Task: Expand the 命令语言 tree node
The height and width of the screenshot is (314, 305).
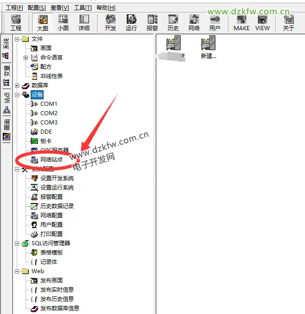Action: 26,58
